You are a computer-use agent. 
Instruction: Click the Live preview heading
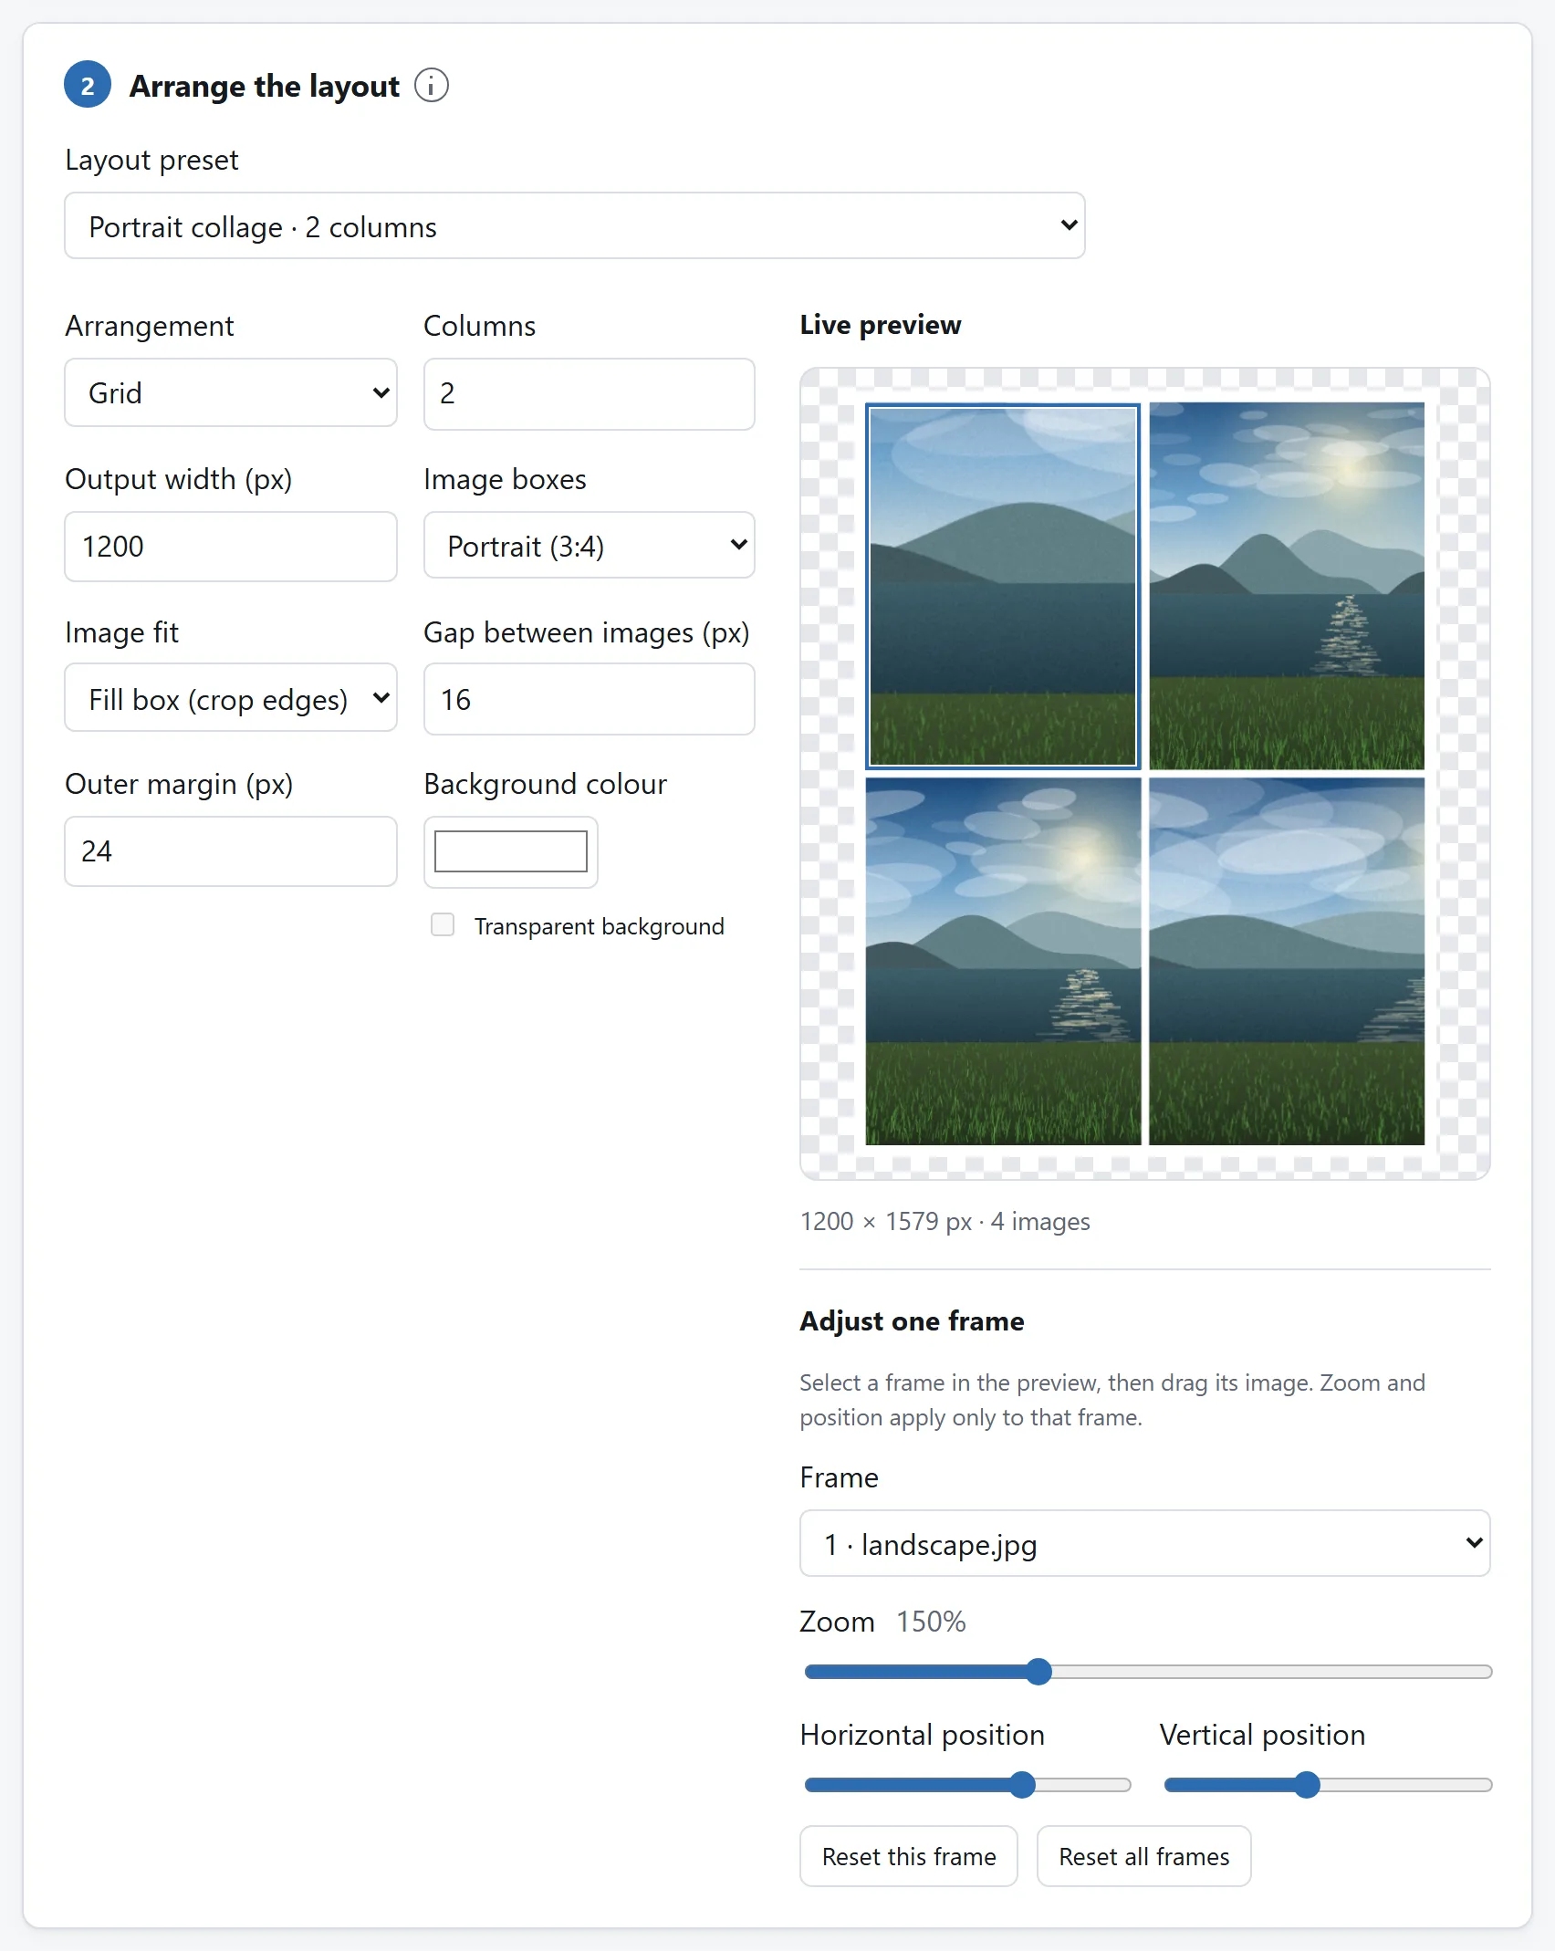click(881, 325)
